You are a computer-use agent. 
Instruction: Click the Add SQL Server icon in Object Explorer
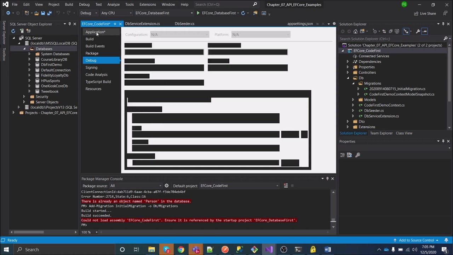pyautogui.click(x=22, y=31)
